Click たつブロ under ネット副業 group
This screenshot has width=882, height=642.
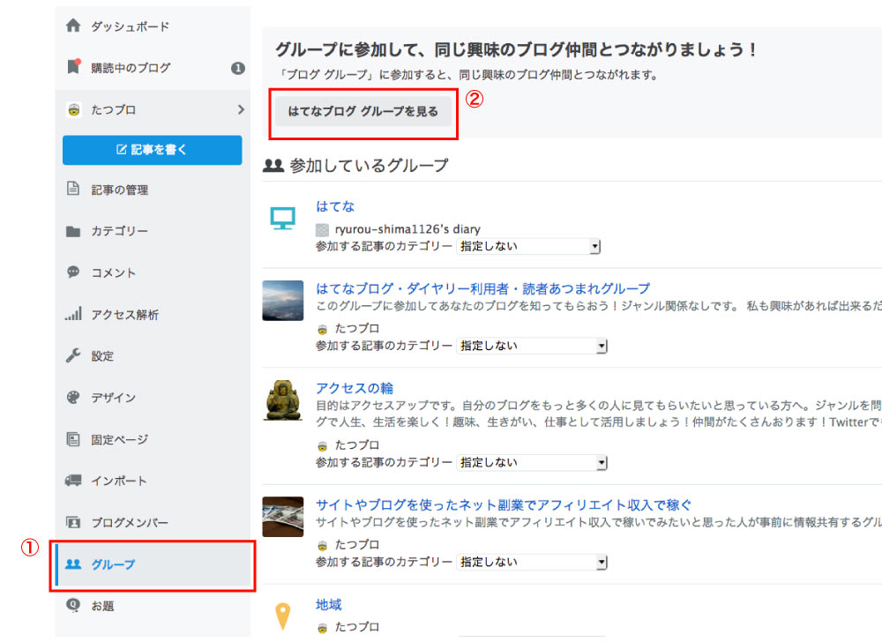[x=357, y=545]
